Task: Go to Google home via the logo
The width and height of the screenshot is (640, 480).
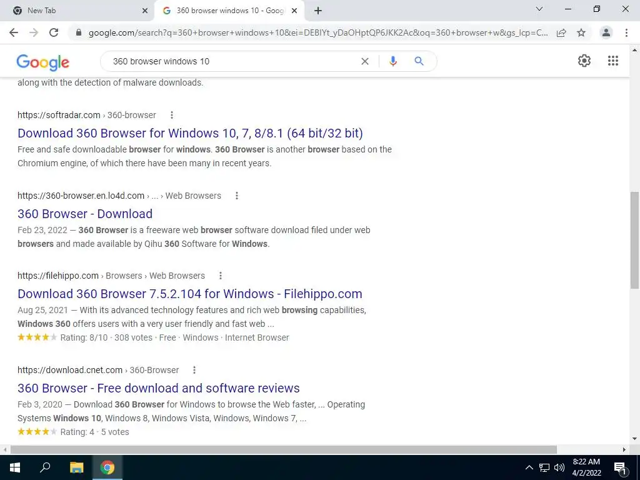Action: click(x=43, y=62)
